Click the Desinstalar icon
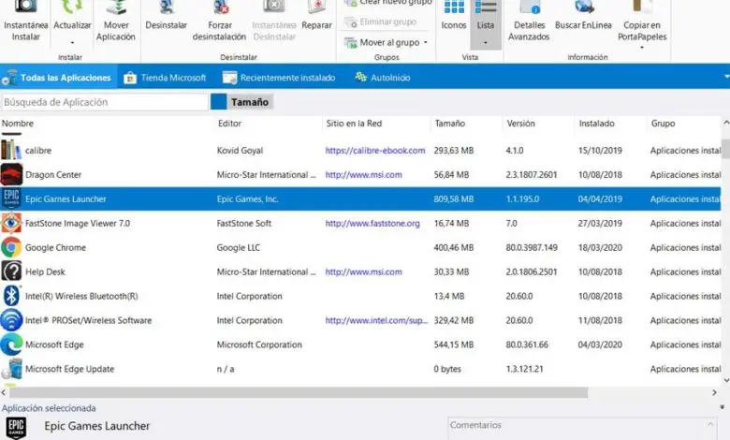This screenshot has width=730, height=440. coord(167,7)
